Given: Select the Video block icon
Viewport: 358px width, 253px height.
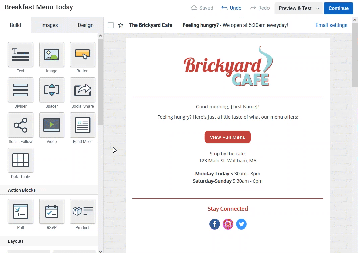Looking at the screenshot, I should [x=52, y=125].
